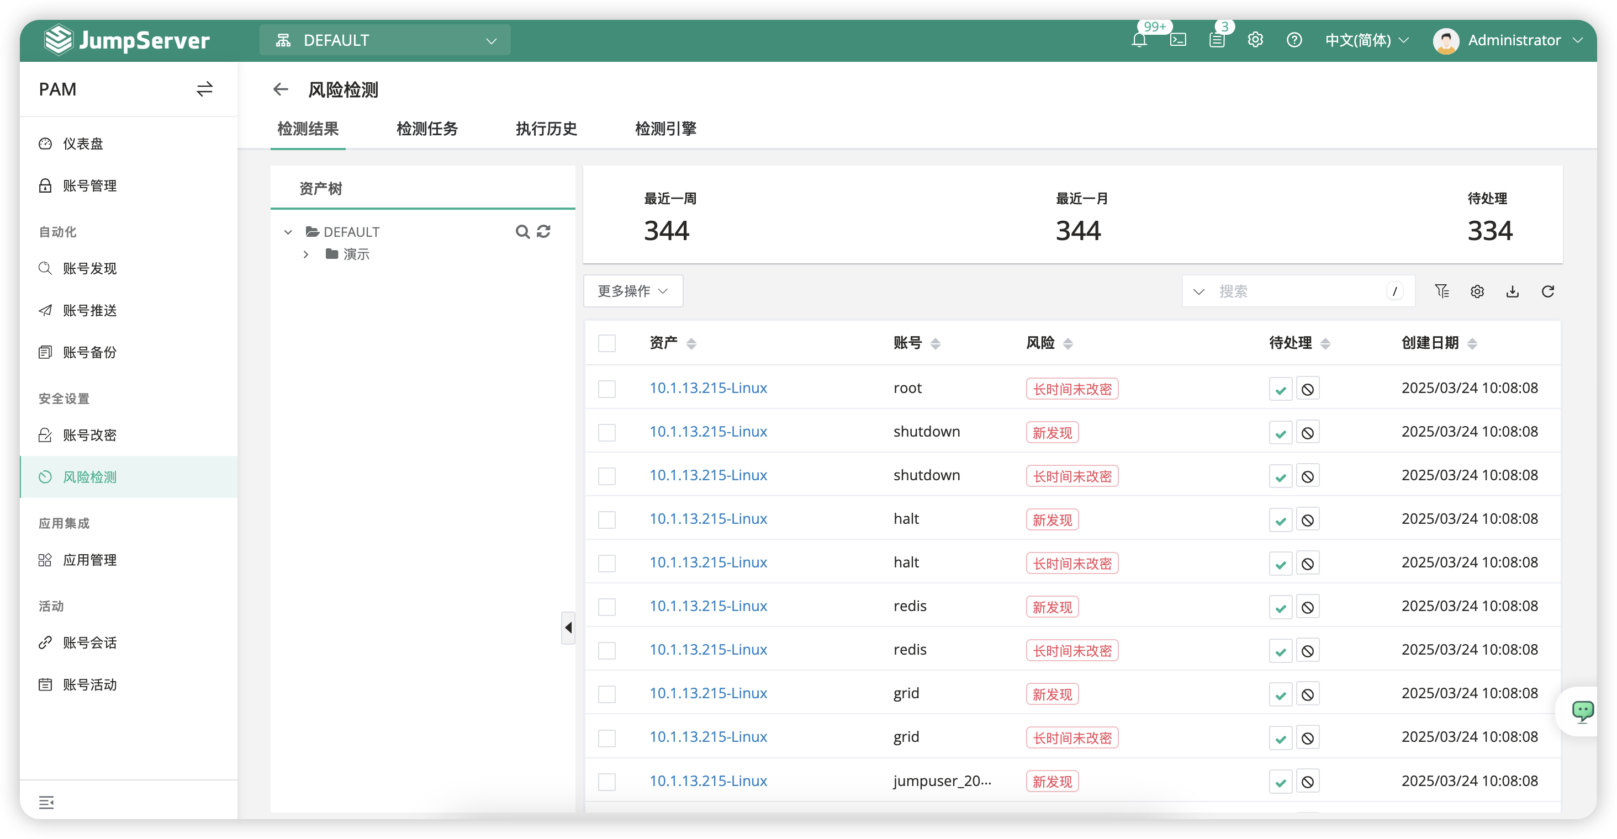Open the help question mark icon

point(1294,40)
